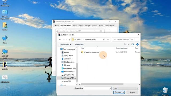This screenshot has width=171, height=96.
Task: Select '3d graphic programm' file
Action: click(90, 52)
